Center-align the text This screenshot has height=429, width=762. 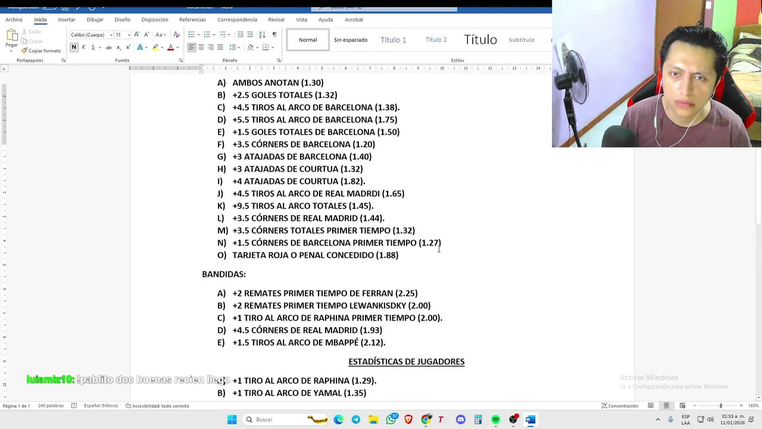click(201, 47)
